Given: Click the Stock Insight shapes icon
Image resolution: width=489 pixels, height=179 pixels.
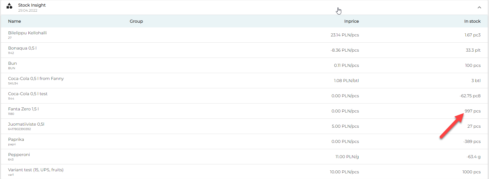Looking at the screenshot, I should [x=9, y=6].
